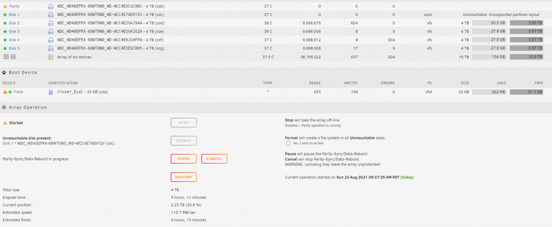
Task: Open the Disk 5 settings link
Action: (x=14, y=48)
